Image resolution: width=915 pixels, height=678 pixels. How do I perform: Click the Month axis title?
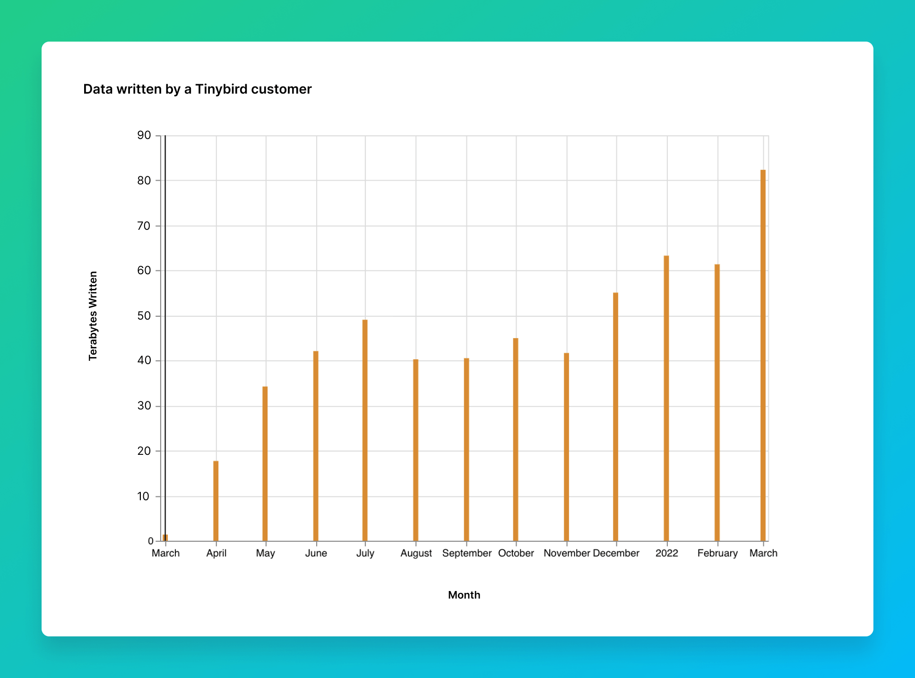click(x=464, y=595)
